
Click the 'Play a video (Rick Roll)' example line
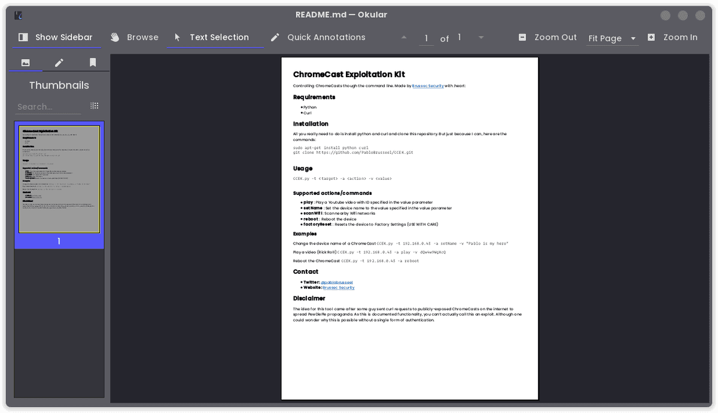click(369, 252)
